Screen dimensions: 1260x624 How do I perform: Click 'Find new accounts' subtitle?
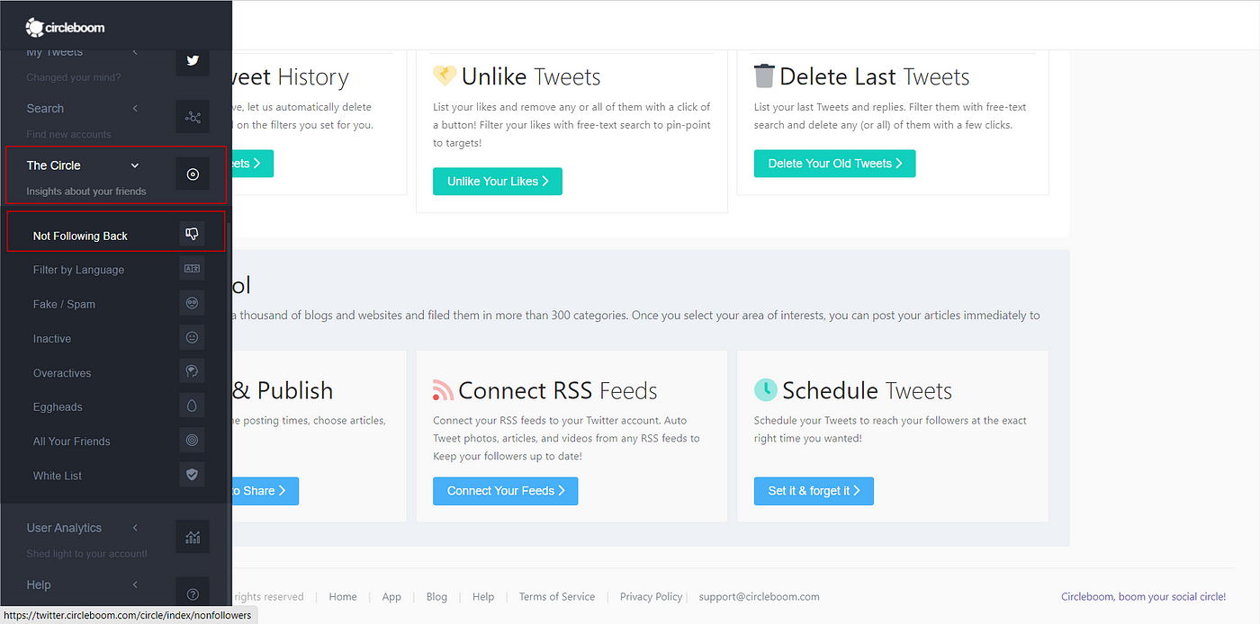[68, 134]
